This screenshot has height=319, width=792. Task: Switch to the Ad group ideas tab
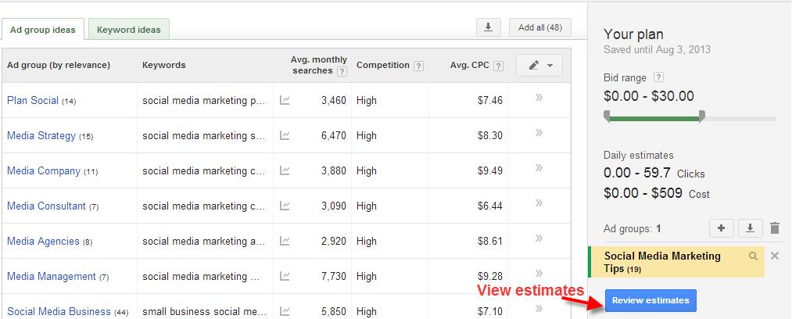click(x=43, y=29)
